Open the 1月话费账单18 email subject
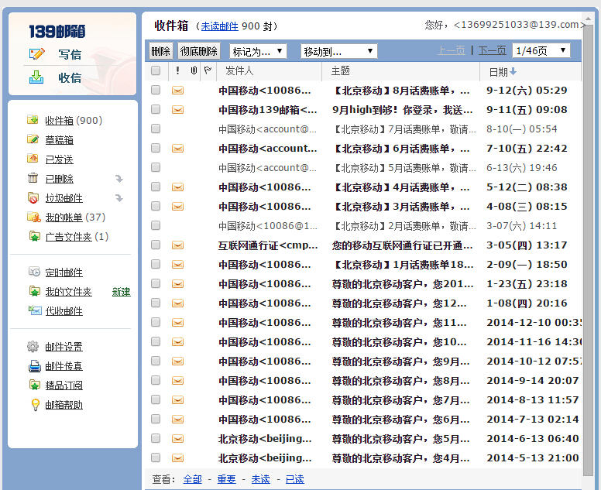This screenshot has width=601, height=490. (x=404, y=264)
